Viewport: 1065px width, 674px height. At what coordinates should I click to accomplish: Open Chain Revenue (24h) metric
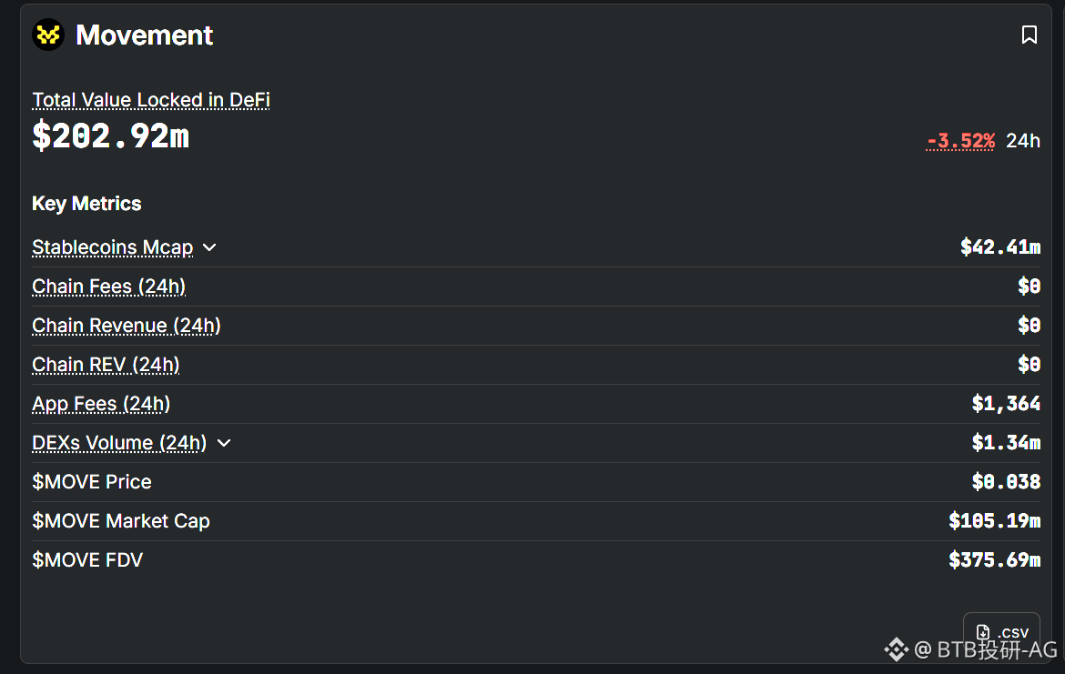[126, 326]
